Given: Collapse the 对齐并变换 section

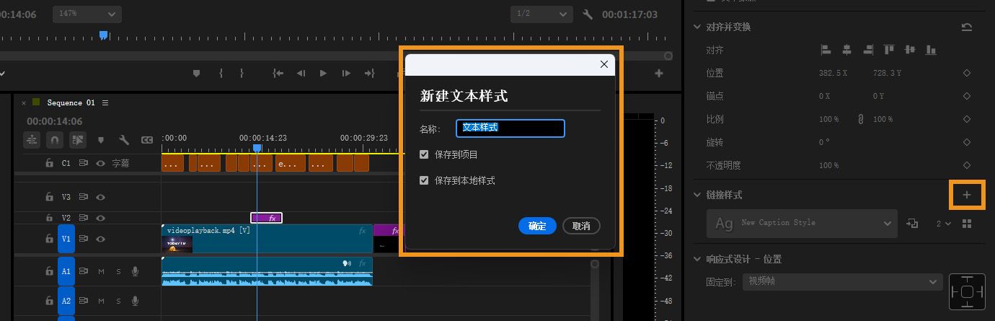Looking at the screenshot, I should [x=697, y=27].
